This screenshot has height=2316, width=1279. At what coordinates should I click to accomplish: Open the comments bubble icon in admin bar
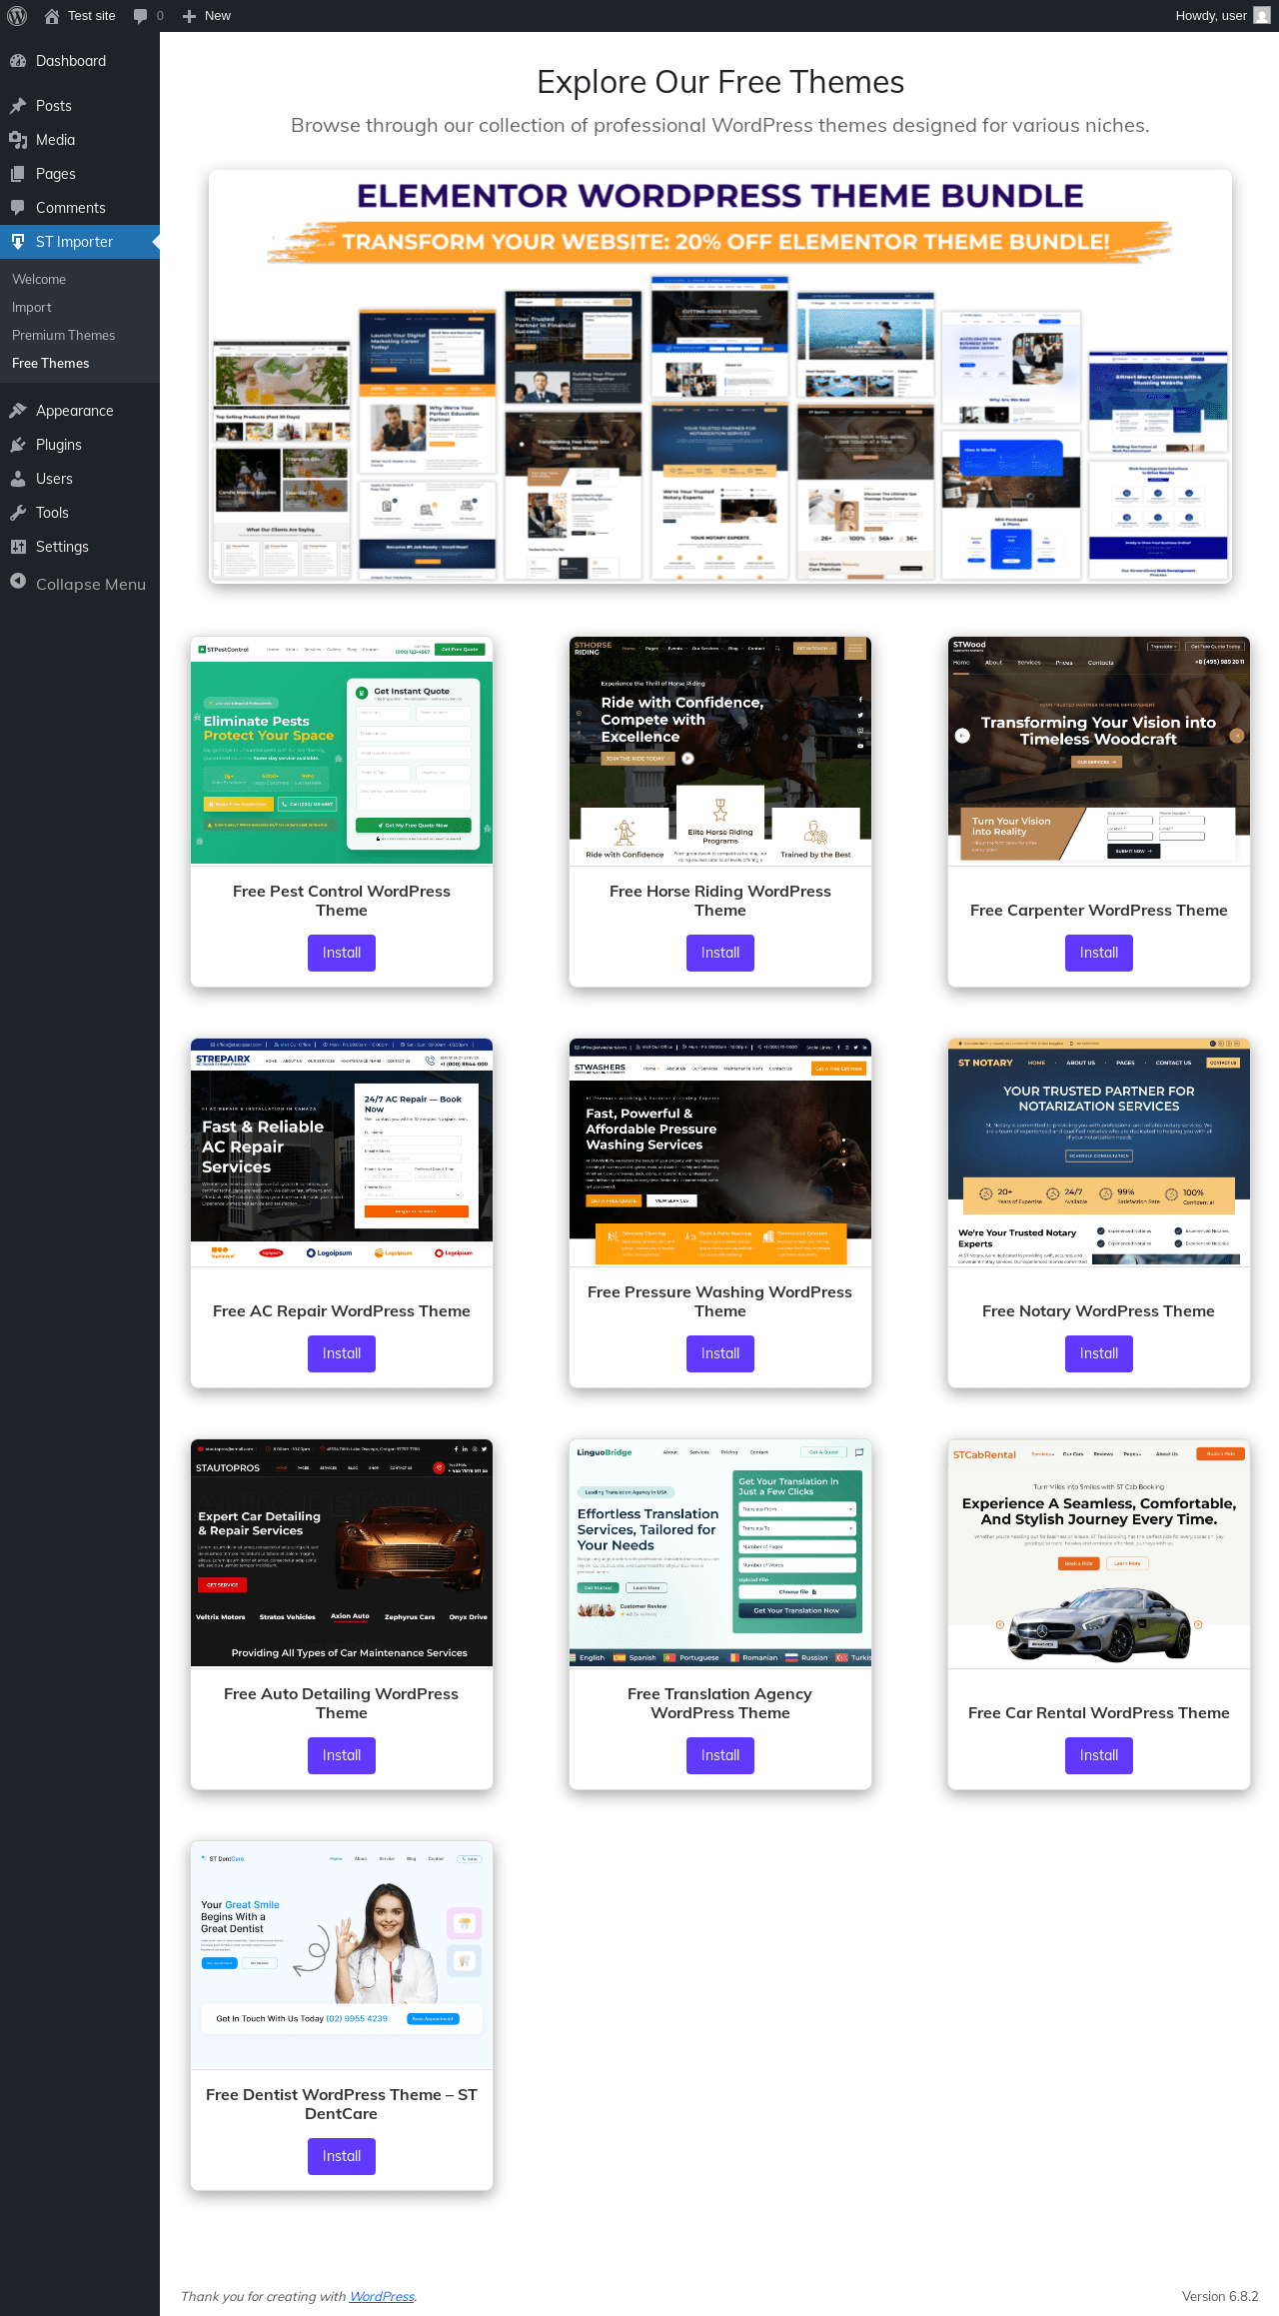141,16
